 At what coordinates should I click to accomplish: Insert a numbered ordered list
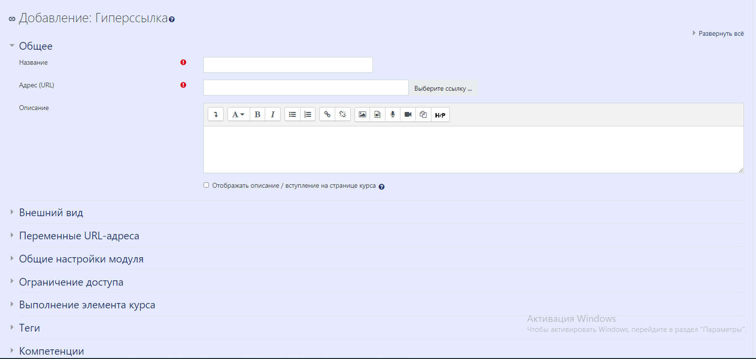[307, 114]
